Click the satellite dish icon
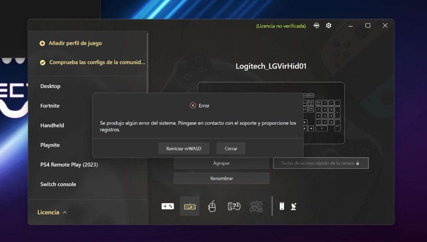 pos(293,207)
